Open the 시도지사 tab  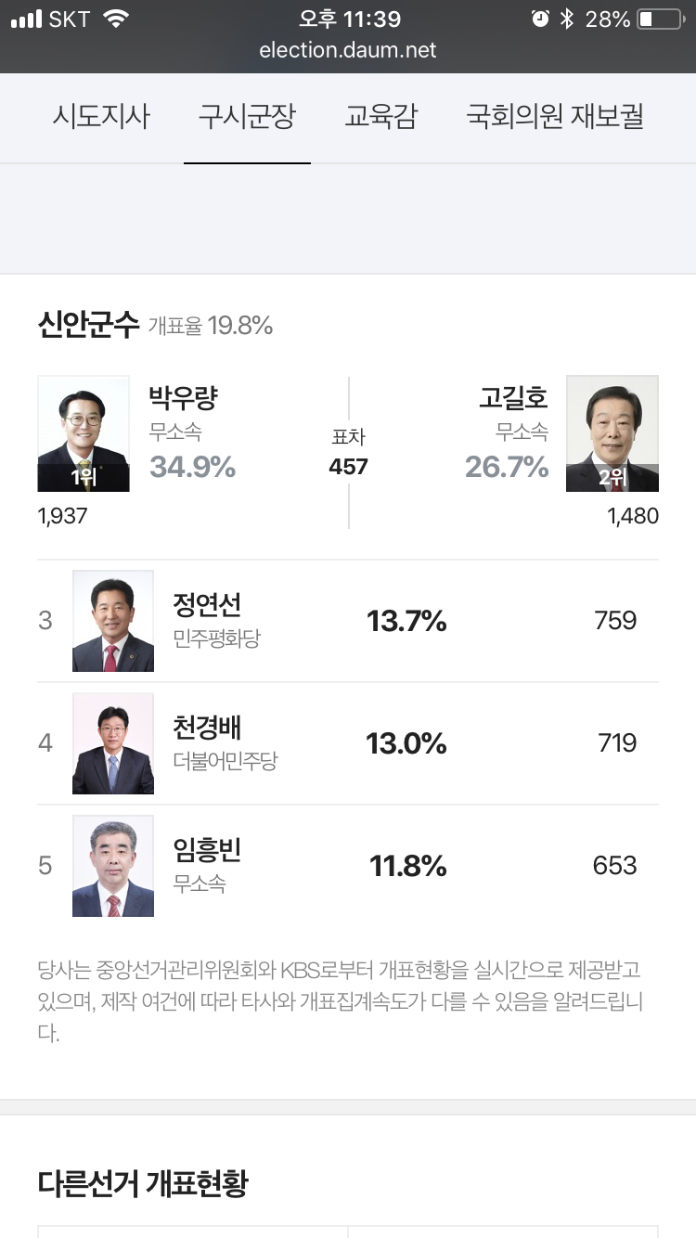(100, 118)
